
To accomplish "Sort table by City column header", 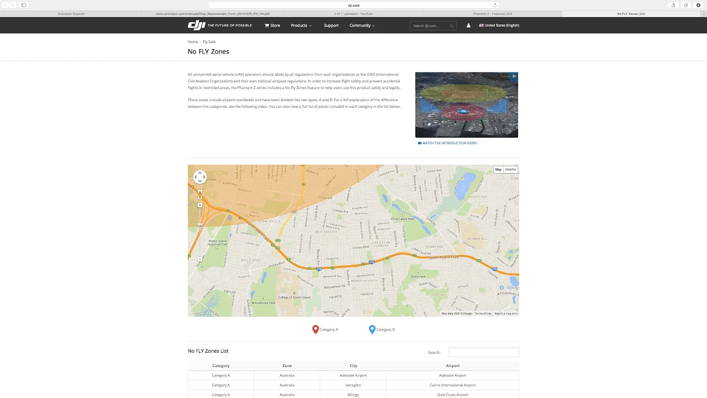I will tap(353, 365).
